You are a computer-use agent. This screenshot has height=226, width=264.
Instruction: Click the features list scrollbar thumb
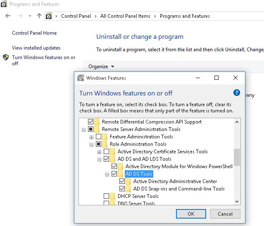coord(237,157)
